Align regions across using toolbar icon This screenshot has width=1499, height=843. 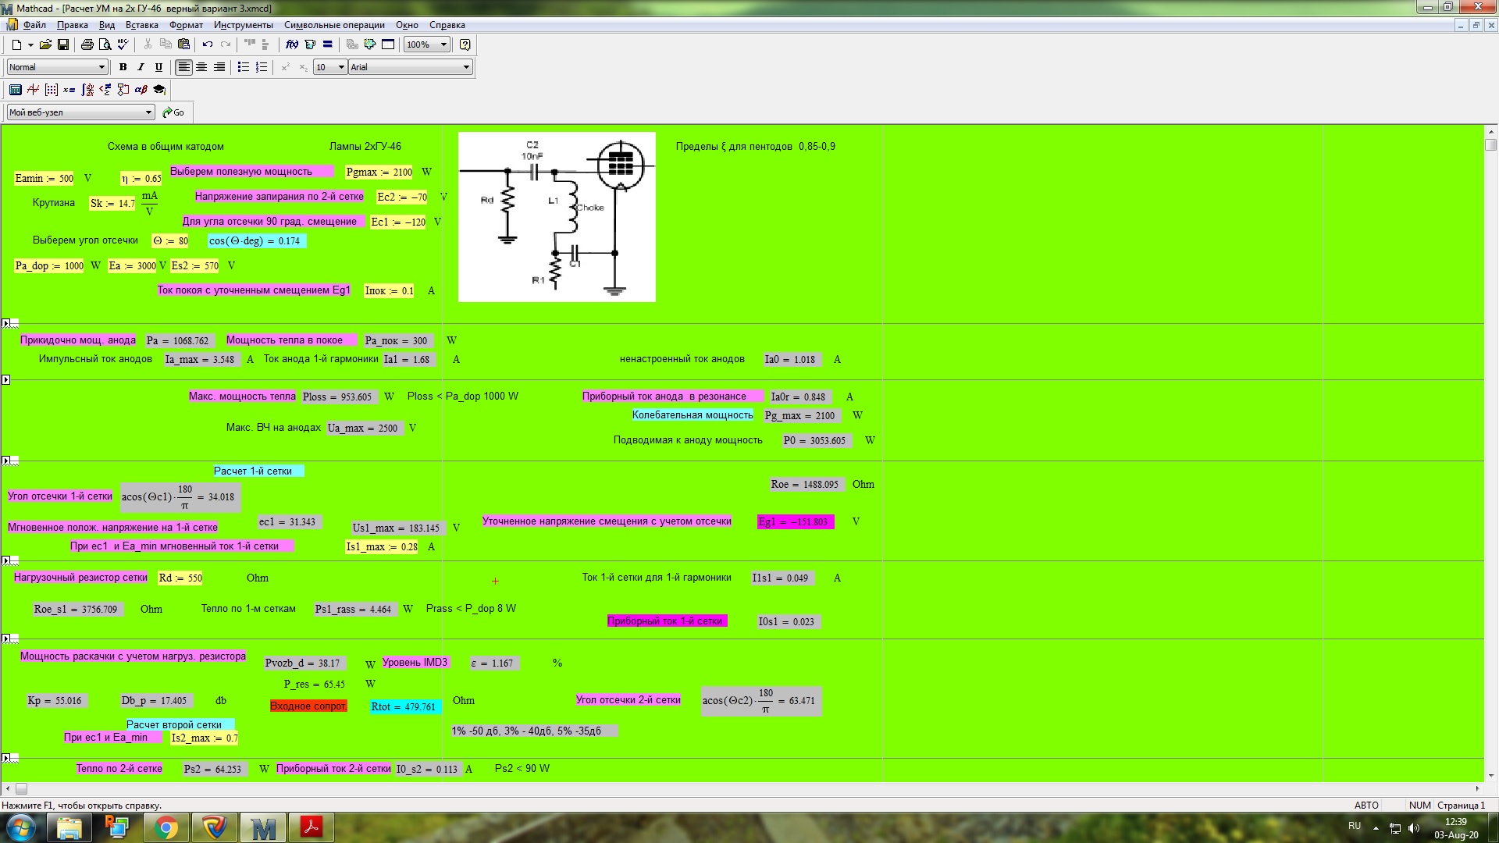click(250, 44)
